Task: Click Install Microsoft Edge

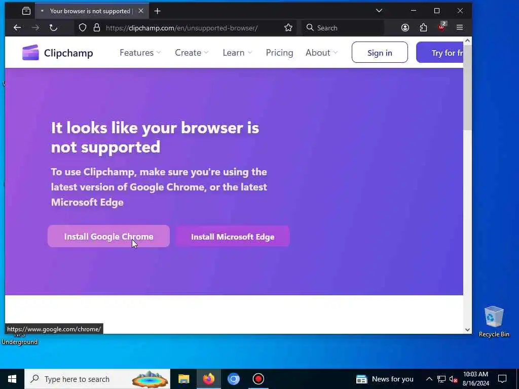Action: point(232,237)
